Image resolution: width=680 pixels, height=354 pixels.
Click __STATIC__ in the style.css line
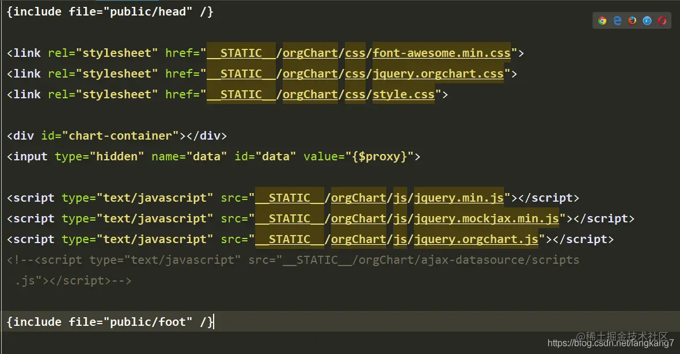(241, 95)
